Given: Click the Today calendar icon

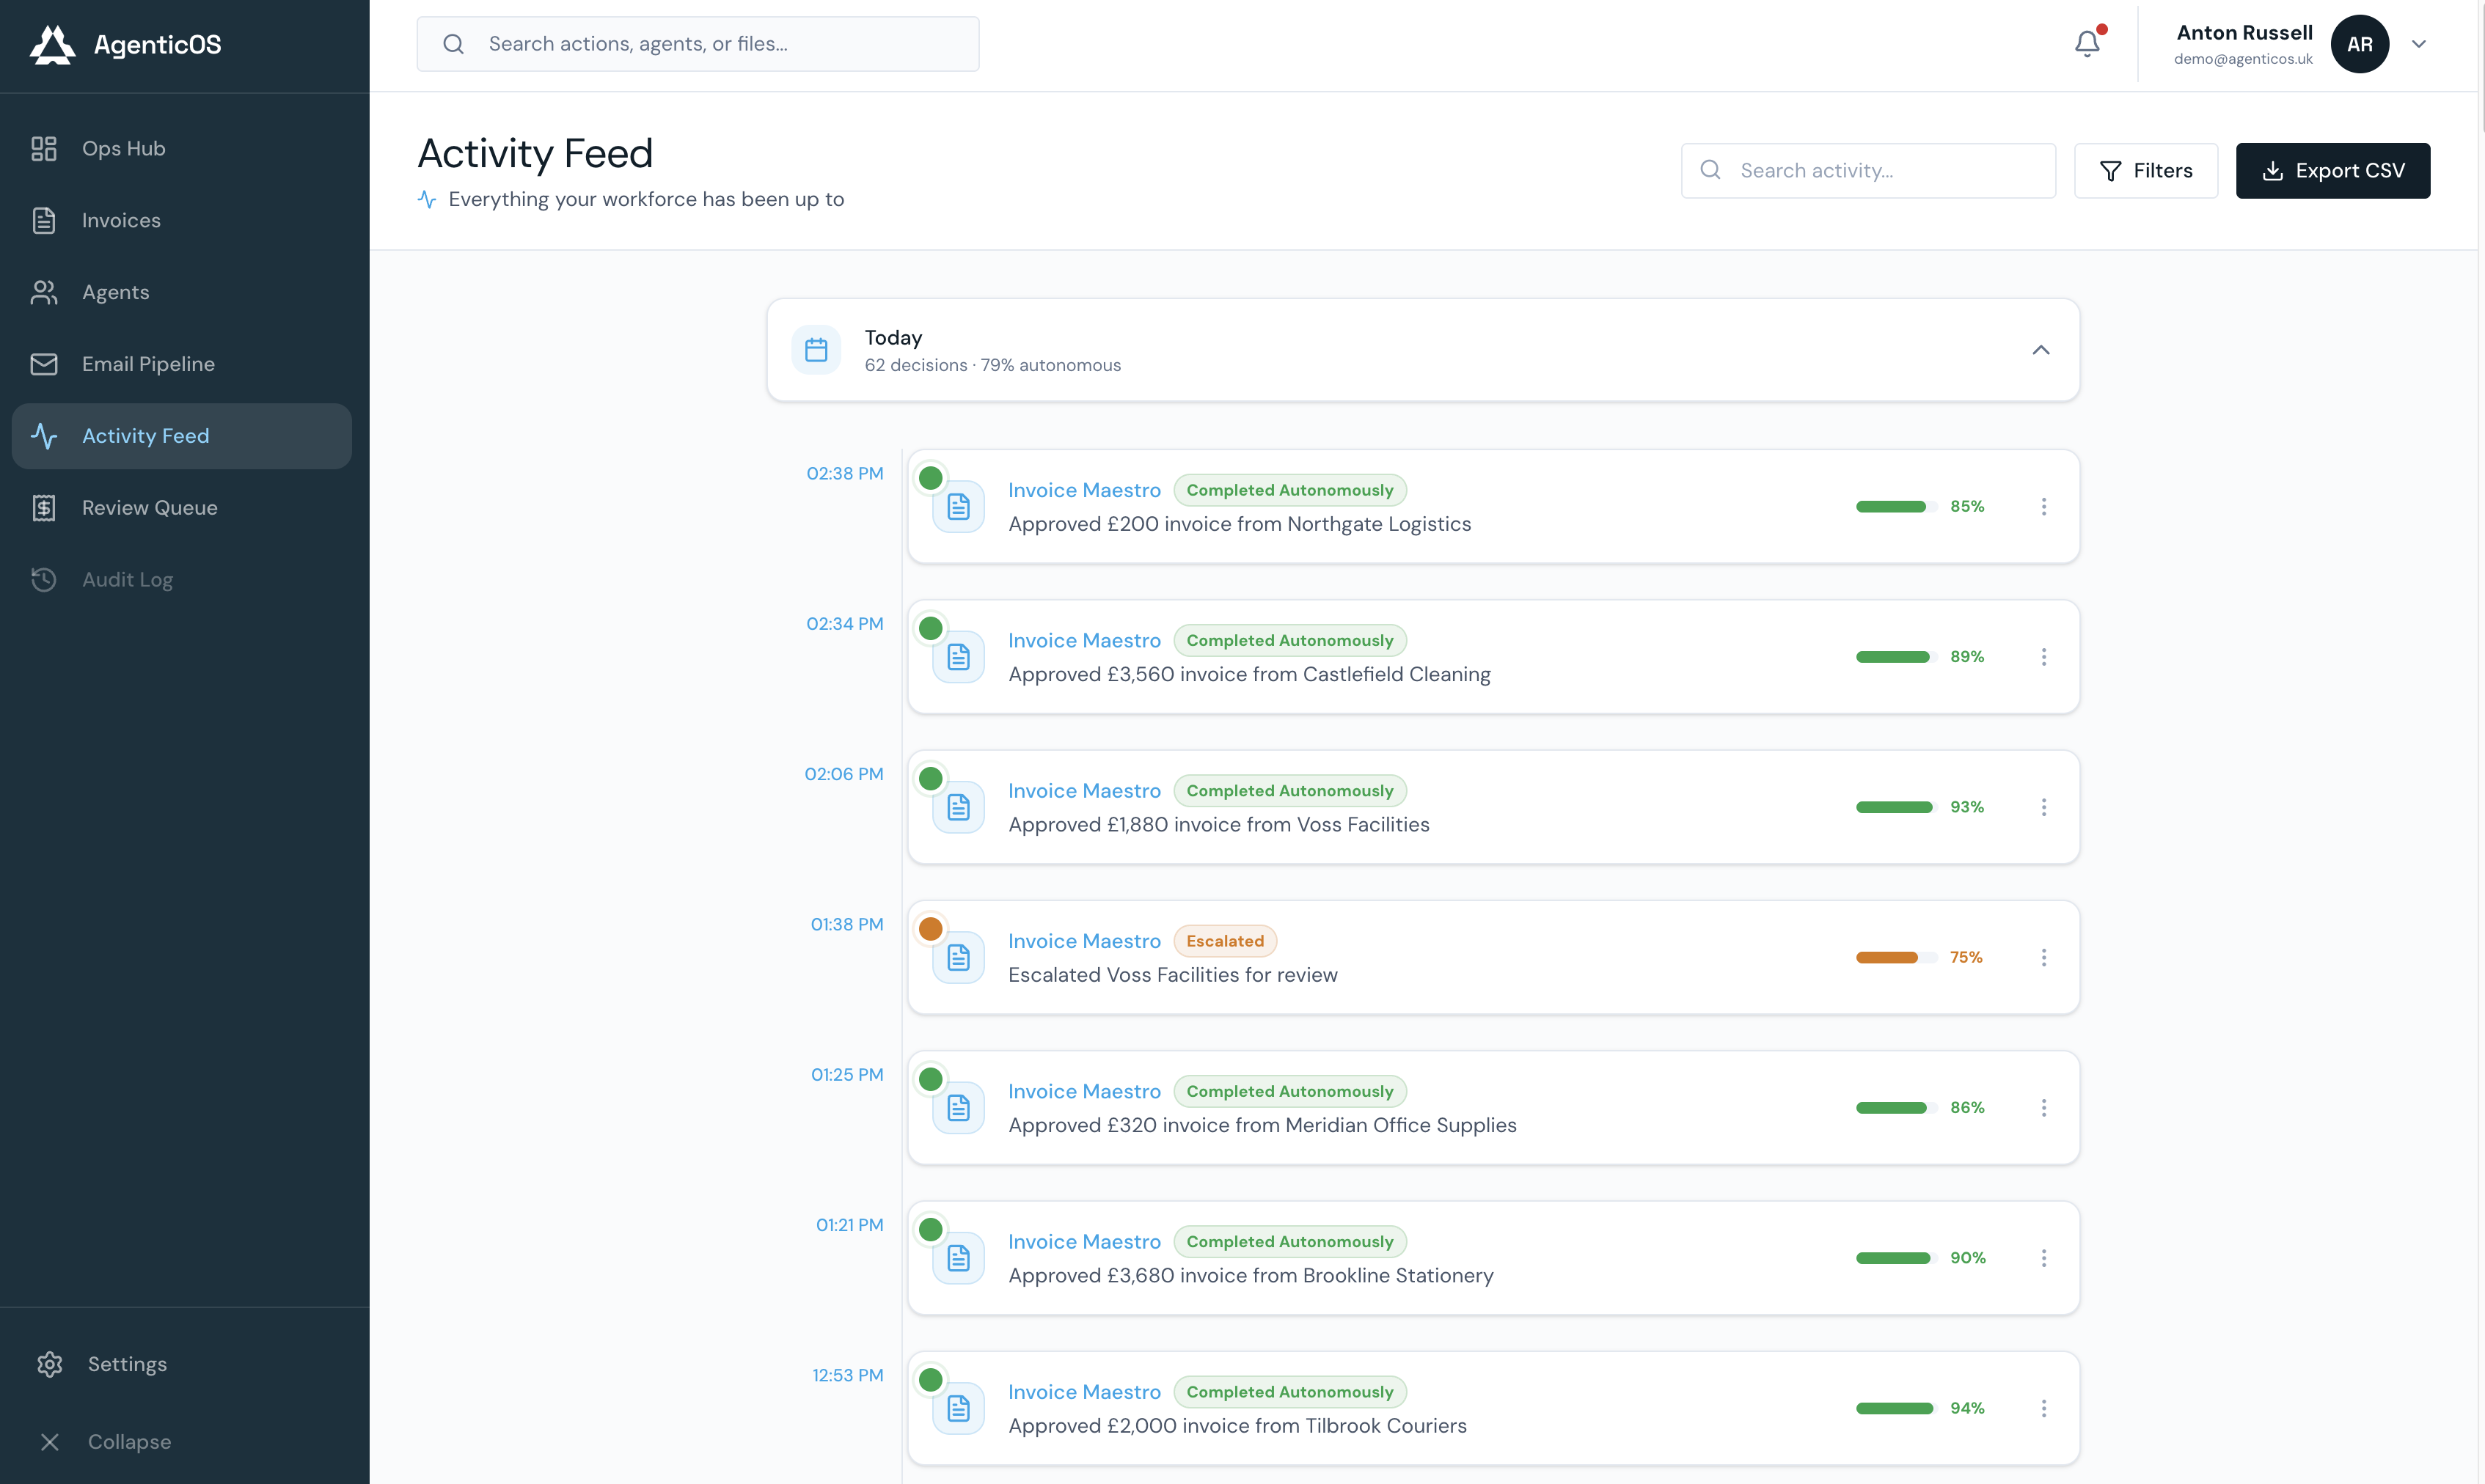Looking at the screenshot, I should (816, 350).
